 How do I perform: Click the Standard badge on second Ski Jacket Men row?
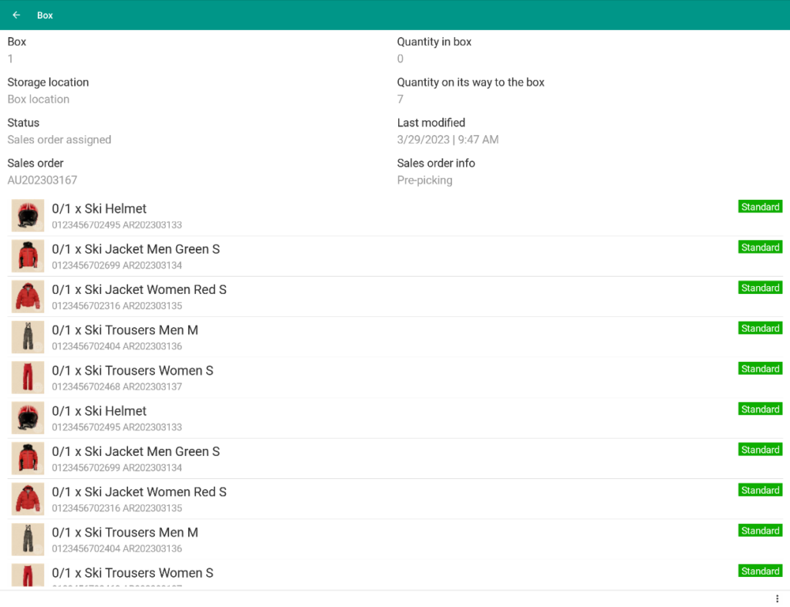[x=760, y=450]
